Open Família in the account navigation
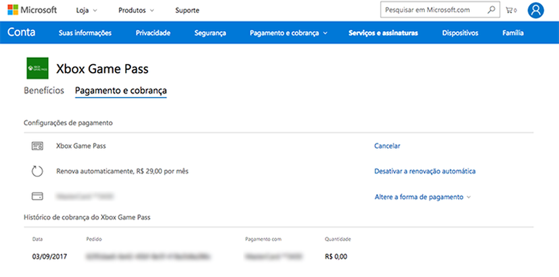The height and width of the screenshot is (277, 559). [x=513, y=33]
